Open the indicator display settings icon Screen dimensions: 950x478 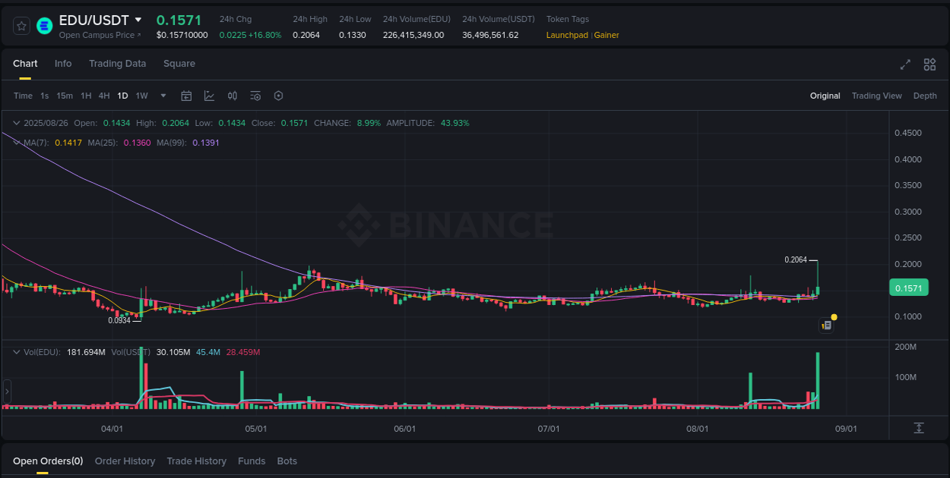tap(255, 96)
